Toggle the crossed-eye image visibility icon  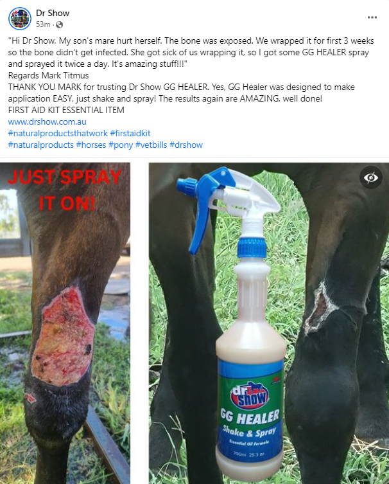pyautogui.click(x=371, y=177)
